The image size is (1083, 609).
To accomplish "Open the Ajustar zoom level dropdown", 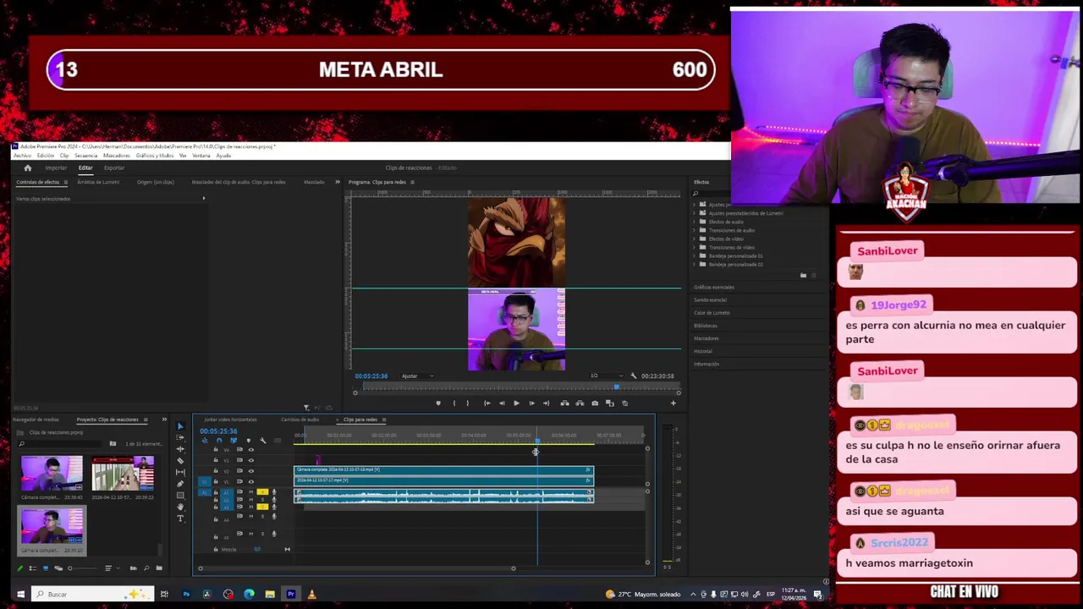I will pos(416,376).
